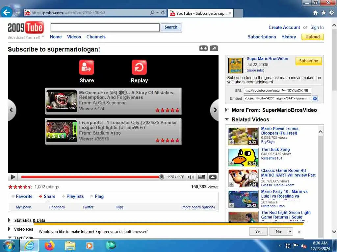Collapse the Related Videos section
Image resolution: width=337 pixels, height=252 pixels.
point(227,119)
